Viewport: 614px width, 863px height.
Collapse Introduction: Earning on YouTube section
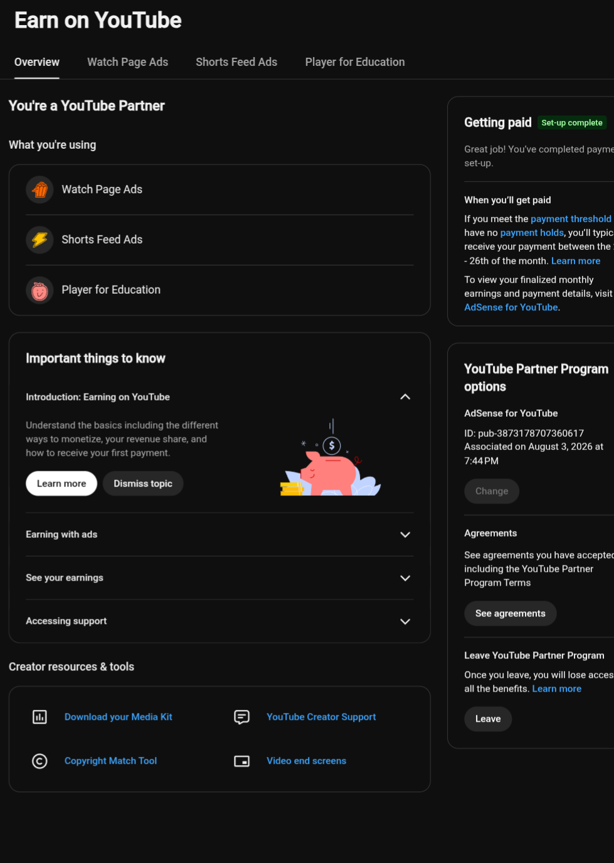coord(405,397)
